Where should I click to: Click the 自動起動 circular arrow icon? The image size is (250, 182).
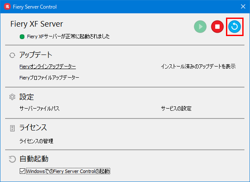coord(12,159)
